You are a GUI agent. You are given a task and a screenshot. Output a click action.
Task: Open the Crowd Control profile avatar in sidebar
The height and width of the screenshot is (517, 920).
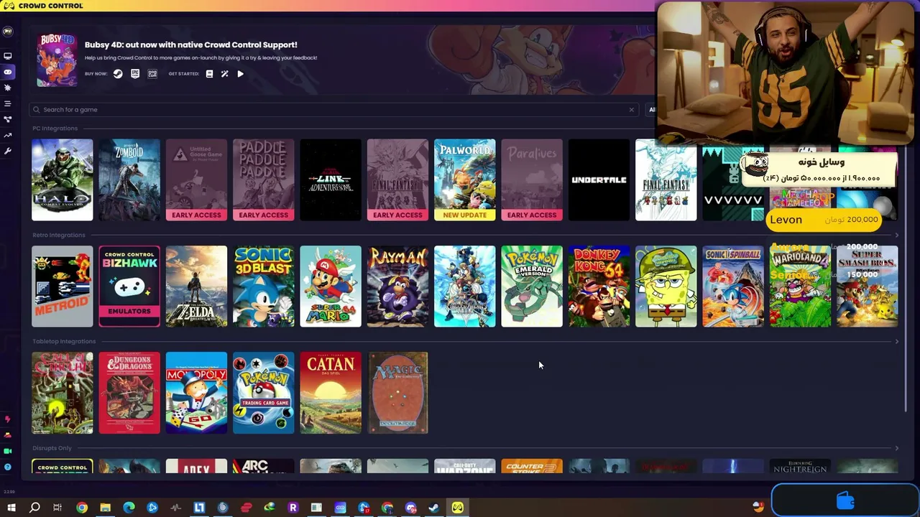click(x=8, y=32)
